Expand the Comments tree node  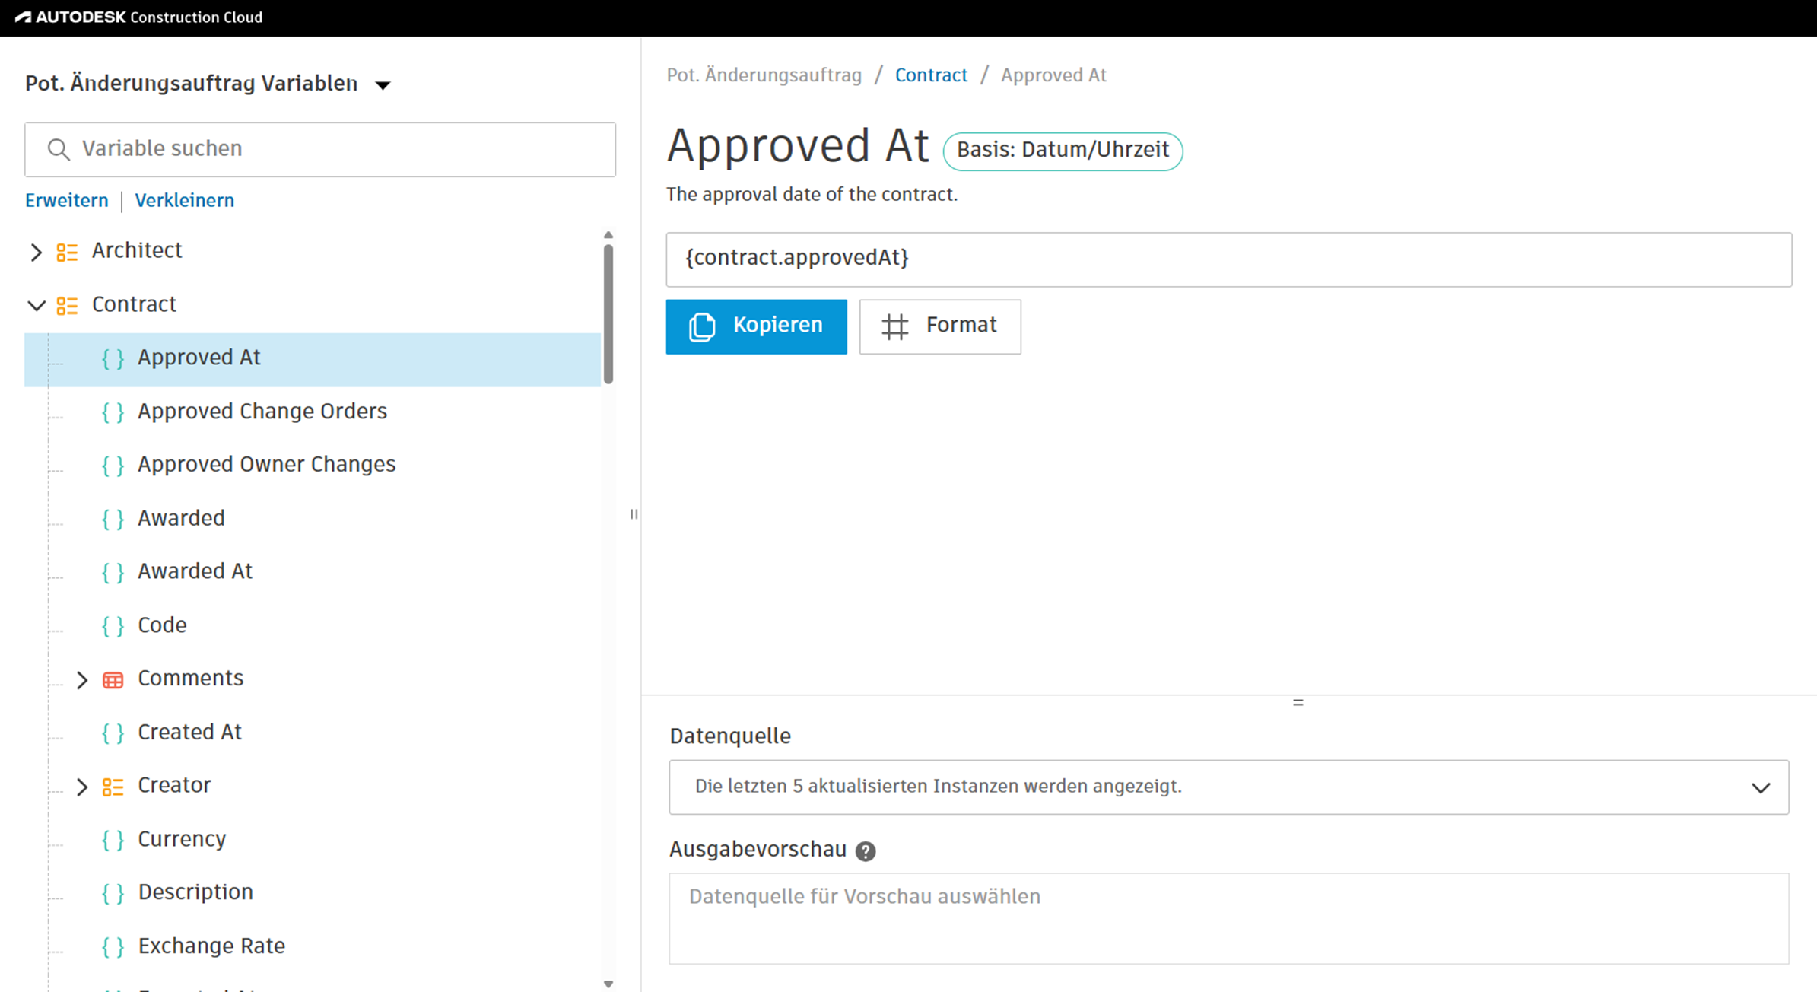coord(82,679)
